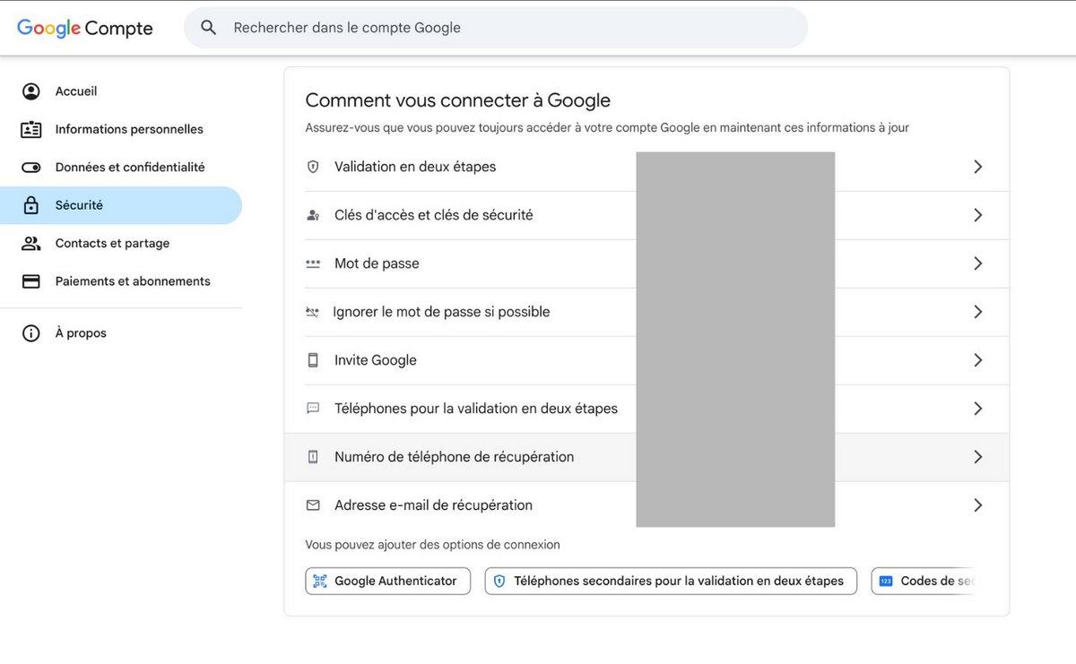This screenshot has width=1076, height=664.
Task: Click the crossed password icon beside Ignorer le mot de passe
Action: coord(312,312)
